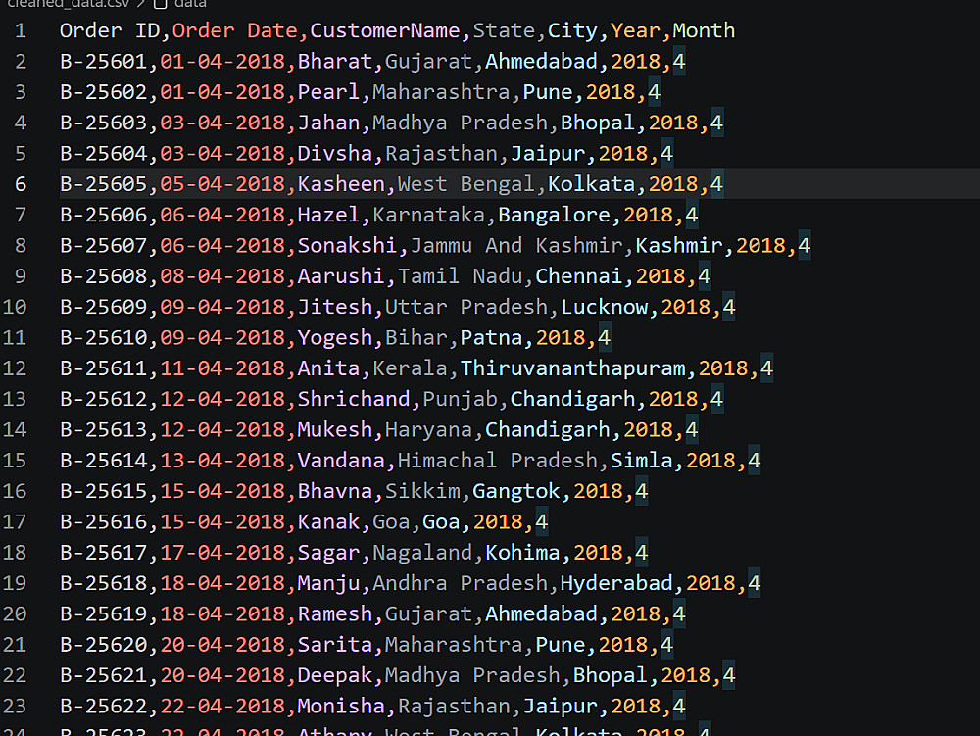Click the 'data' breadcrumb label
The width and height of the screenshot is (980, 736).
point(190,3)
